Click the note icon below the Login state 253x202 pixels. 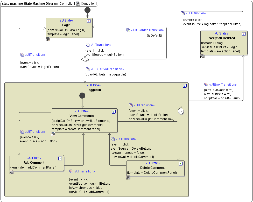point(48,39)
